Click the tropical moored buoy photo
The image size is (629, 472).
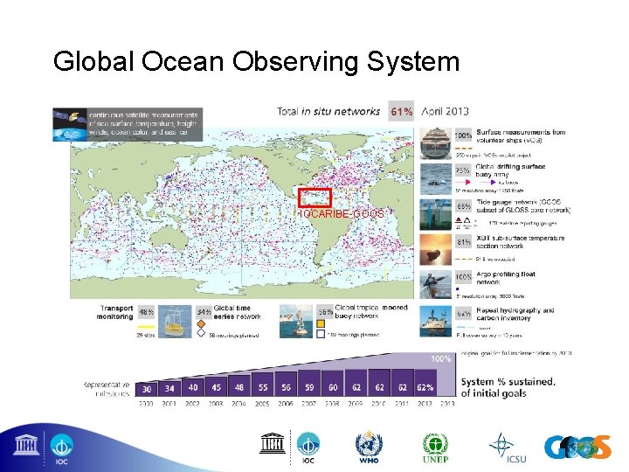(x=296, y=322)
